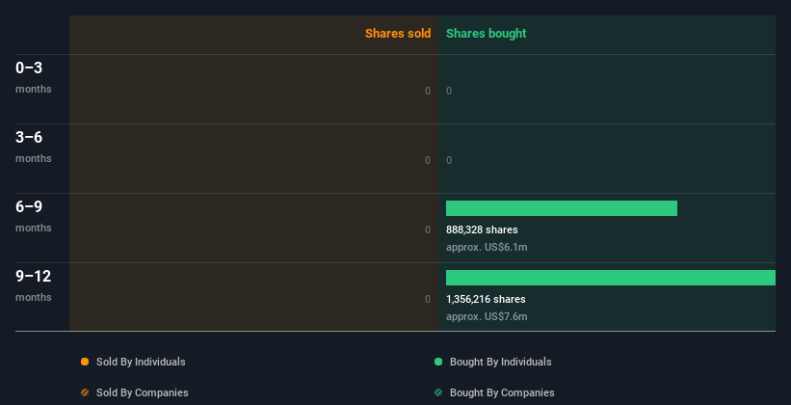791x405 pixels.
Task: Toggle the Bought By Companies legend label
Action: point(502,392)
